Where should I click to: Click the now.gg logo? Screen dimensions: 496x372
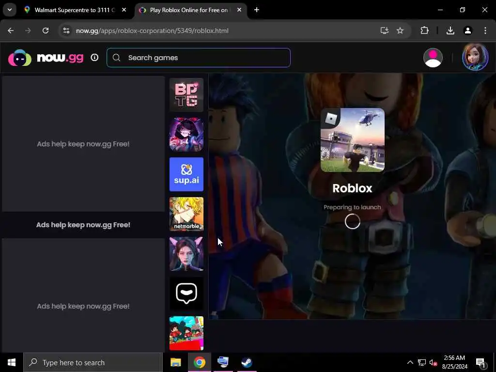pos(46,58)
